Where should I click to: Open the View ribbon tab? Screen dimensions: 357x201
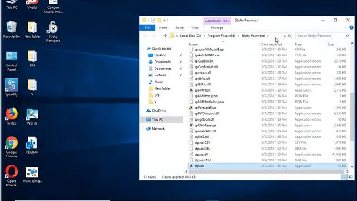point(195,27)
